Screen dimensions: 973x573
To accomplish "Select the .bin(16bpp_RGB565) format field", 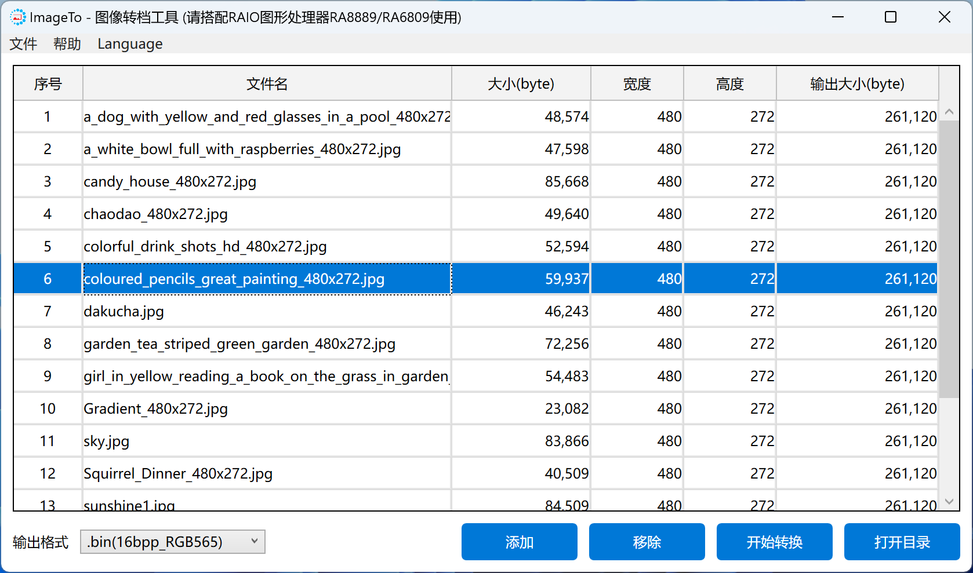I will [x=162, y=542].
